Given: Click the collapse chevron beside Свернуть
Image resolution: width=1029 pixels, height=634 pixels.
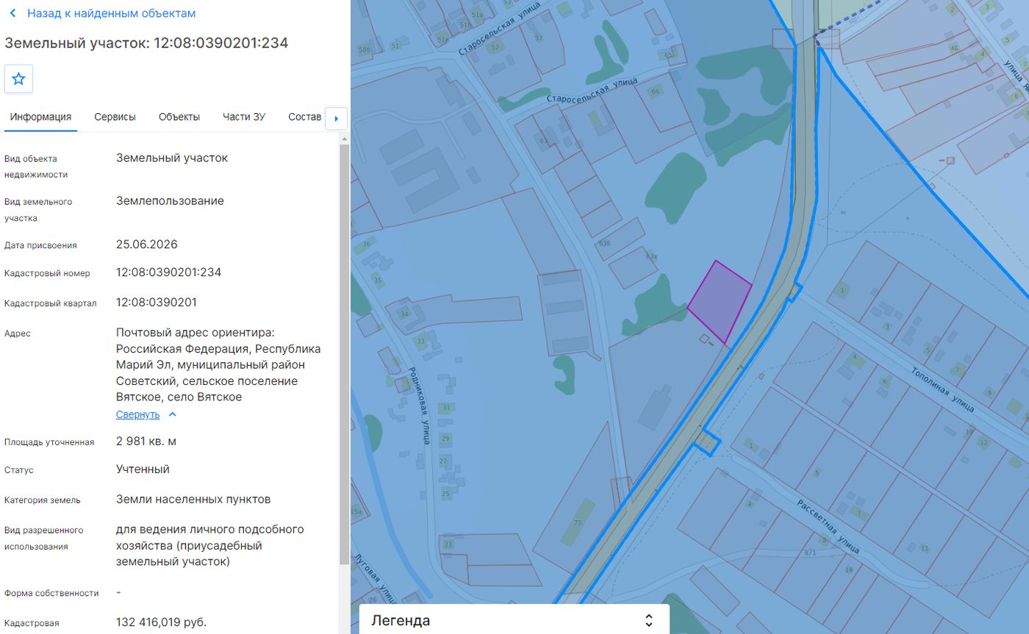Looking at the screenshot, I should [x=172, y=414].
